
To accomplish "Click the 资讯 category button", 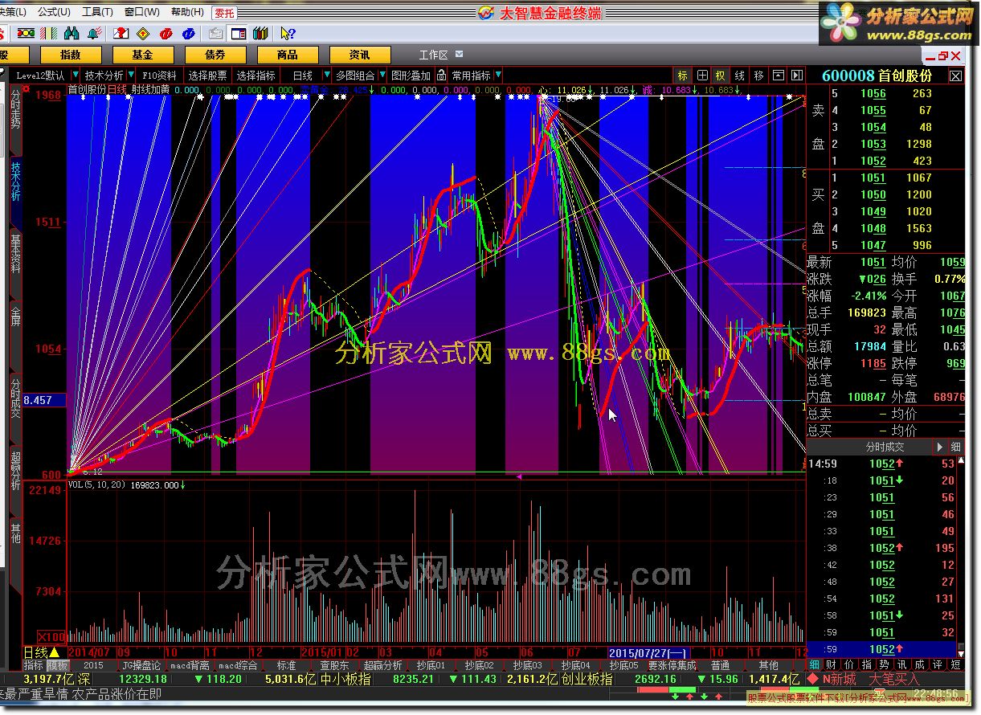I will point(360,55).
